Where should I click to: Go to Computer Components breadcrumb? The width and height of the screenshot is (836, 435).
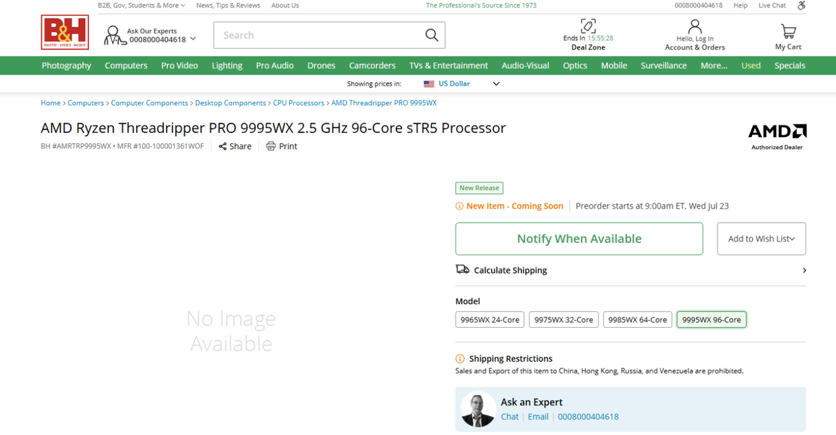[x=150, y=103]
